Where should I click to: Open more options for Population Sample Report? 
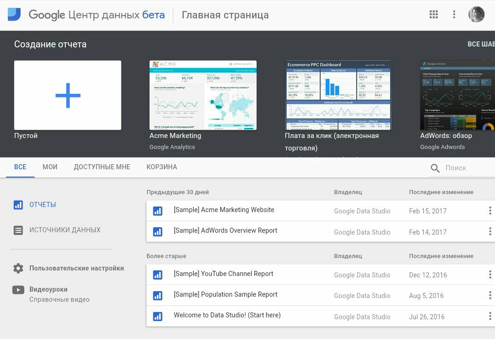490,295
